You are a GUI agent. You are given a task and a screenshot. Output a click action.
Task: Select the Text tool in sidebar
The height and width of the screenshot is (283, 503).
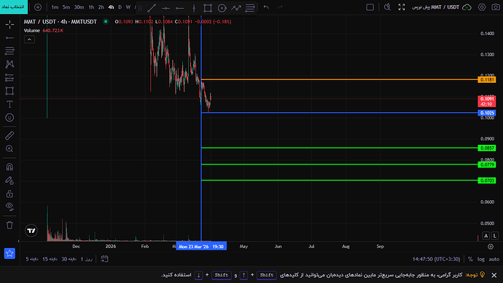(9, 104)
